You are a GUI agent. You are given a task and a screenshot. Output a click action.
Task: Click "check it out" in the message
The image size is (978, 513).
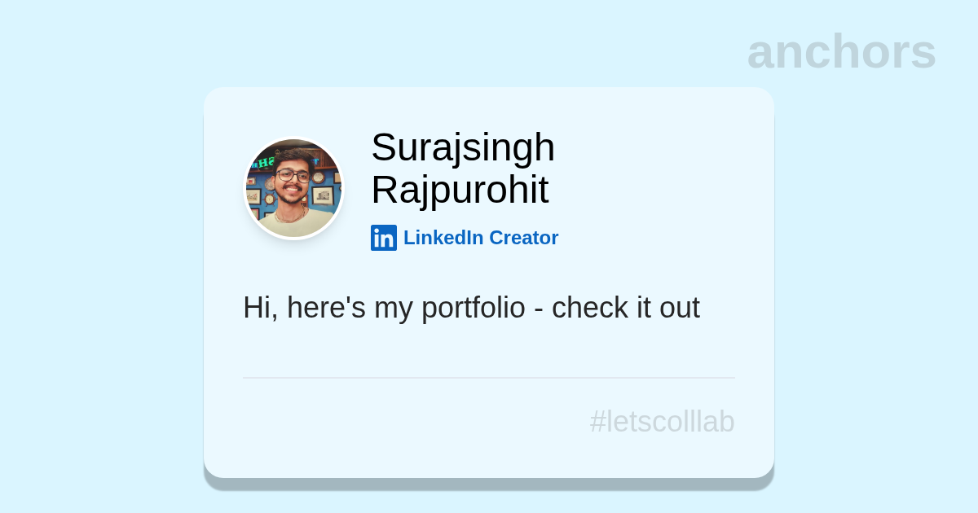pyautogui.click(x=625, y=308)
